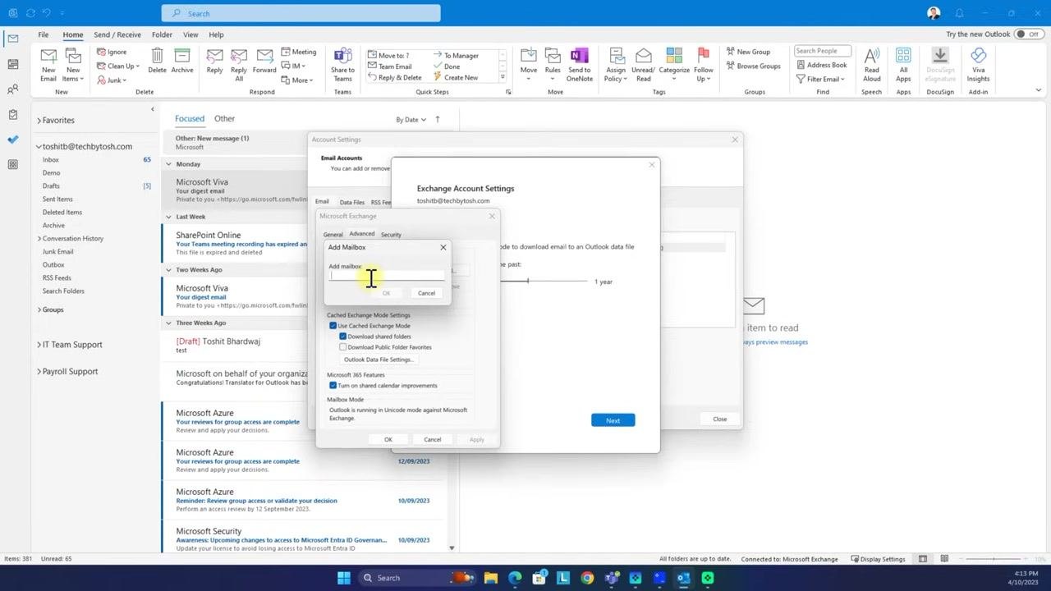Click OK at bottom of Microsoft Exchange dialog

[x=388, y=439]
